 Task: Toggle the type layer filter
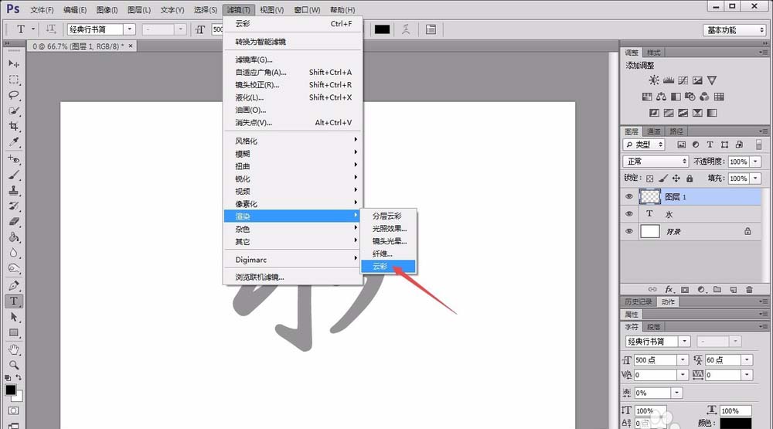pos(710,145)
